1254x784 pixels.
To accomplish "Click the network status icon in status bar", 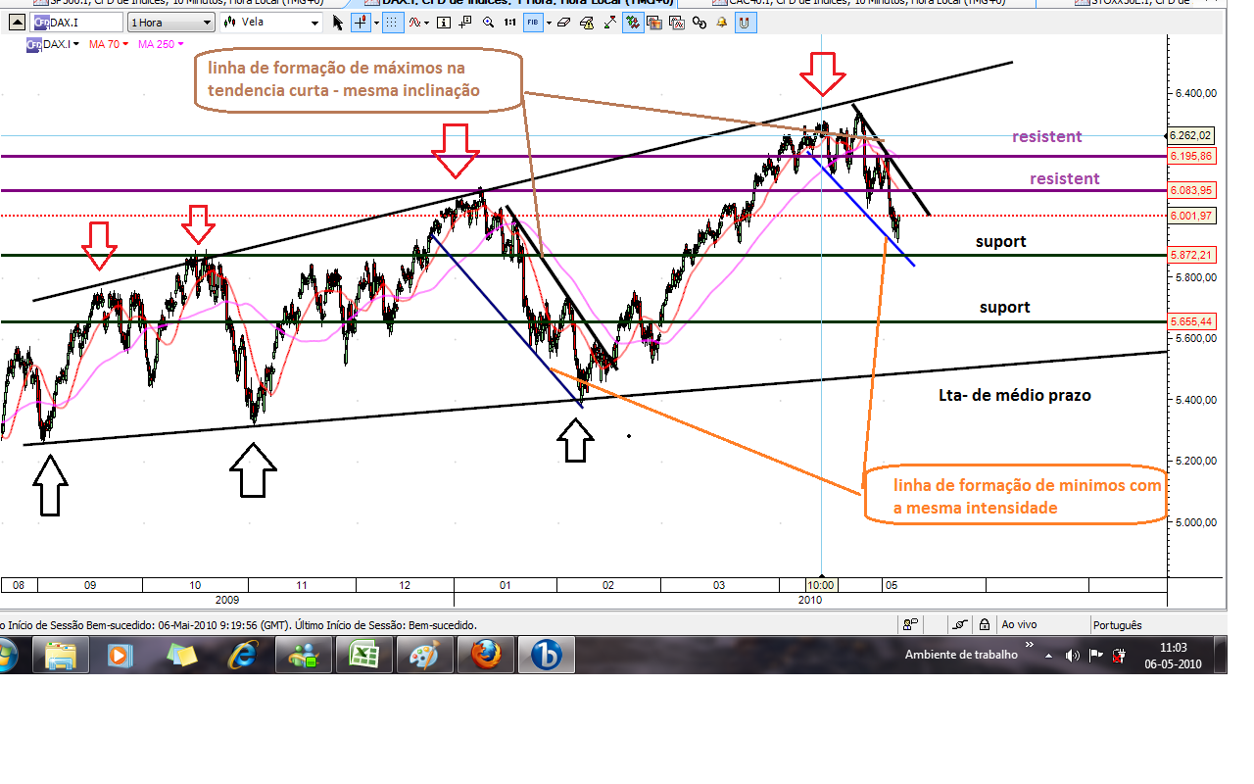I will [910, 624].
